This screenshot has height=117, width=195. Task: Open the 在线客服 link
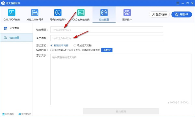coord(8,114)
